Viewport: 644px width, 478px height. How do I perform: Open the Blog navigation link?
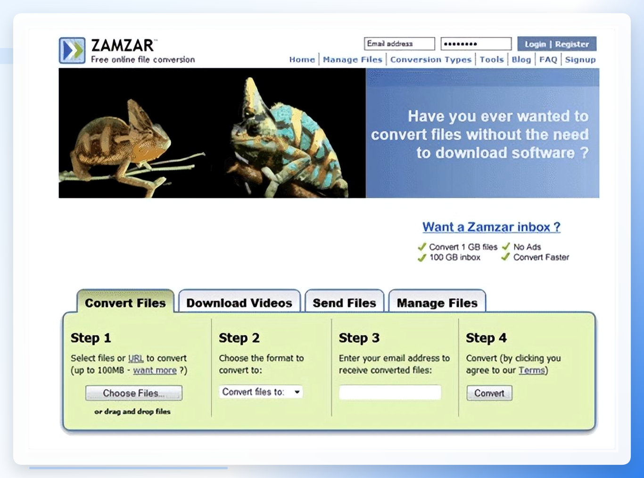click(x=521, y=59)
